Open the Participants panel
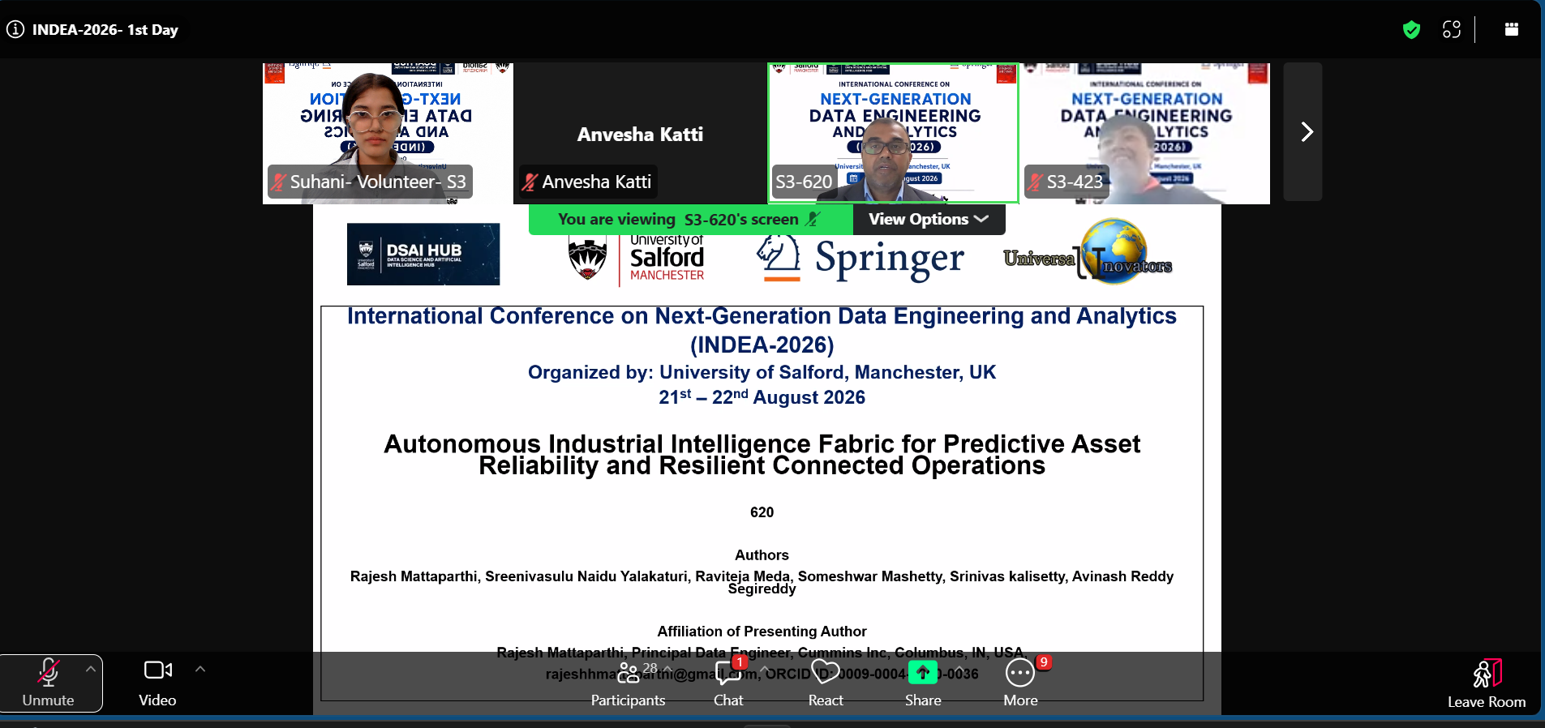The image size is (1545, 728). [x=628, y=684]
